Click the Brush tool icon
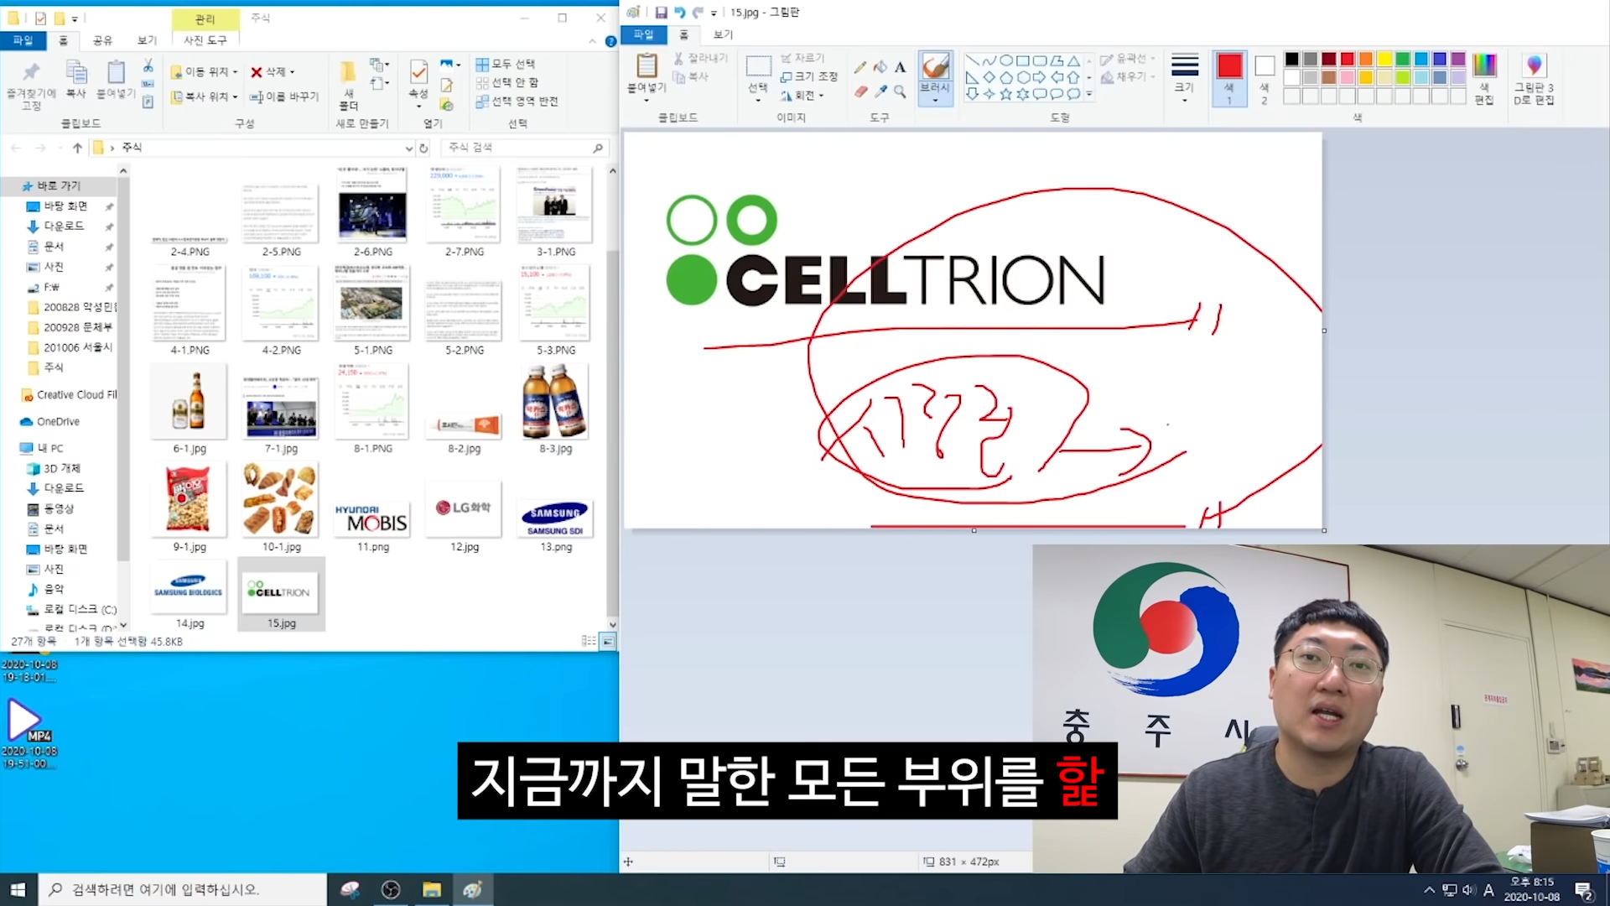Viewport: 1610px width, 906px height. [935, 66]
